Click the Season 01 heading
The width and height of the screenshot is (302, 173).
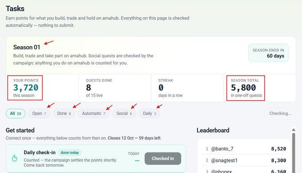coord(27,47)
